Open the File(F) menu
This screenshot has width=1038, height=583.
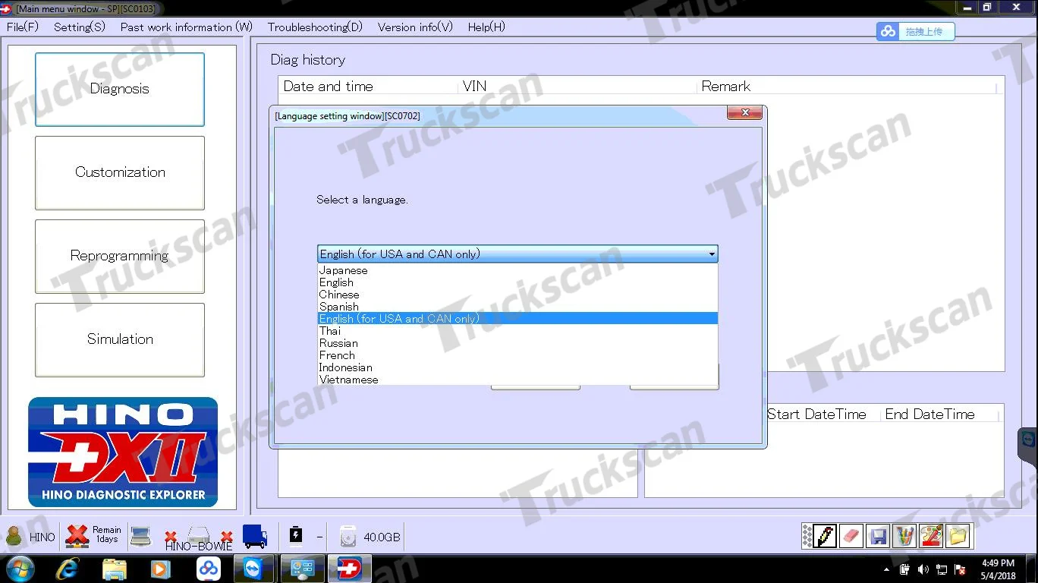pyautogui.click(x=23, y=27)
